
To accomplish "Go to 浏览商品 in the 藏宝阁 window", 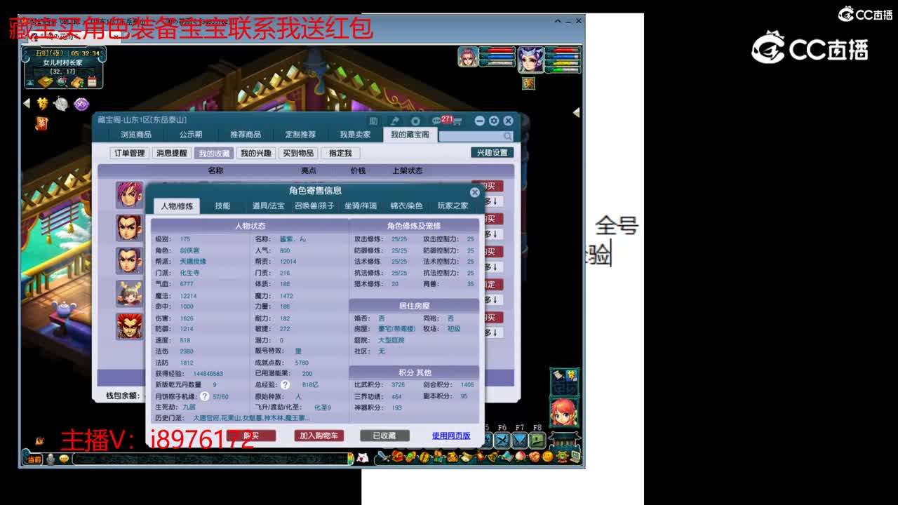I will (x=136, y=134).
